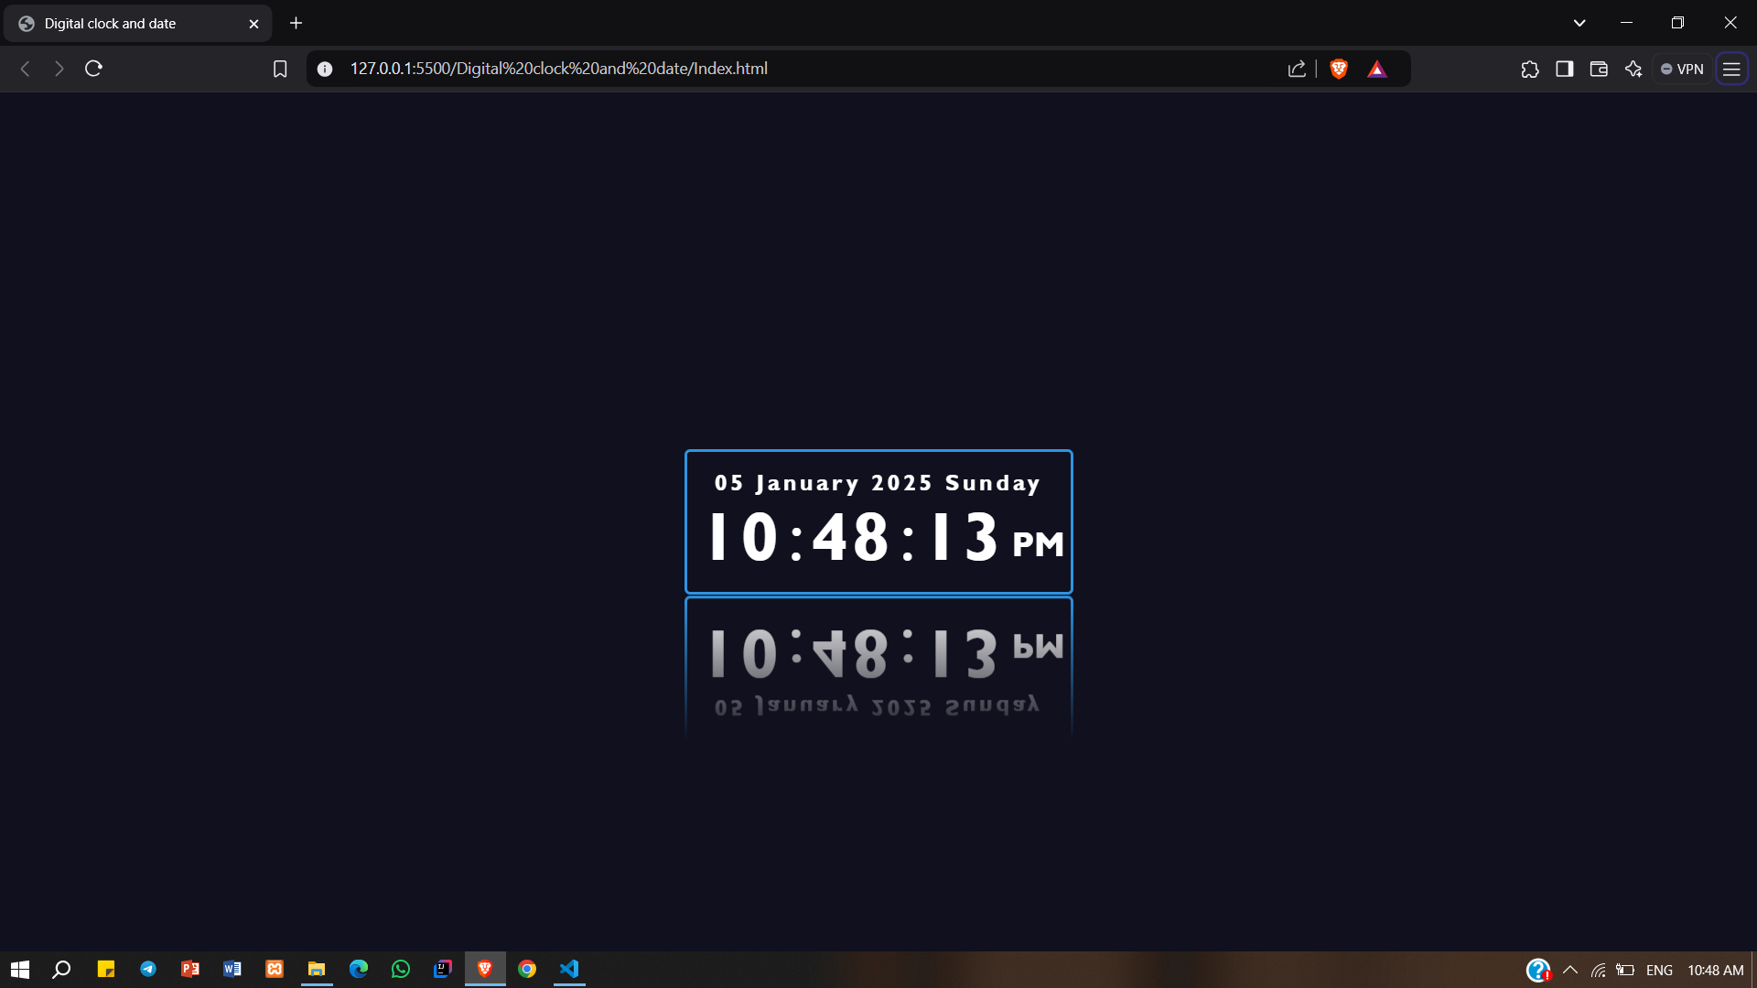The image size is (1757, 988).
Task: Open Visual Studio Code from taskbar
Action: (569, 969)
